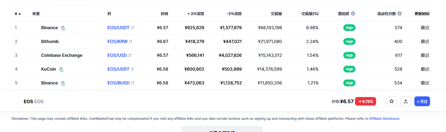This screenshot has width=446, height=132.
Task: Click reserve icon beside Binance EOS/BUSD row
Action: click(x=63, y=83)
